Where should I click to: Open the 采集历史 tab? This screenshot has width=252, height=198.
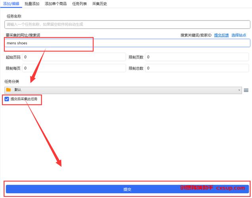pyautogui.click(x=100, y=4)
